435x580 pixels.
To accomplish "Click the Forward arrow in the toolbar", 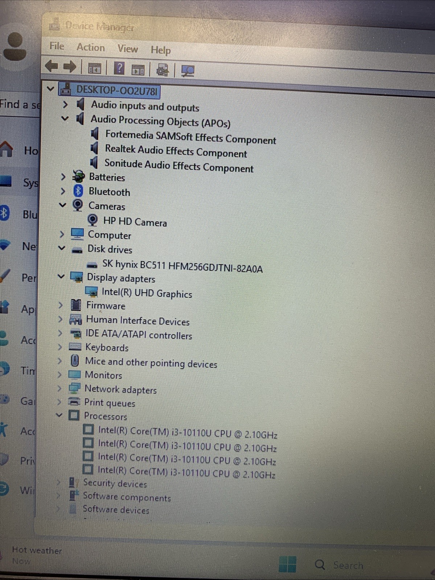I will point(70,67).
